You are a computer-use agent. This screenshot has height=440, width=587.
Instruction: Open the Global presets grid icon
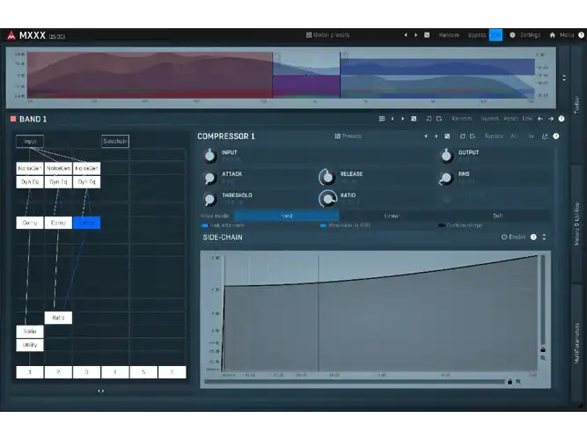tap(309, 35)
